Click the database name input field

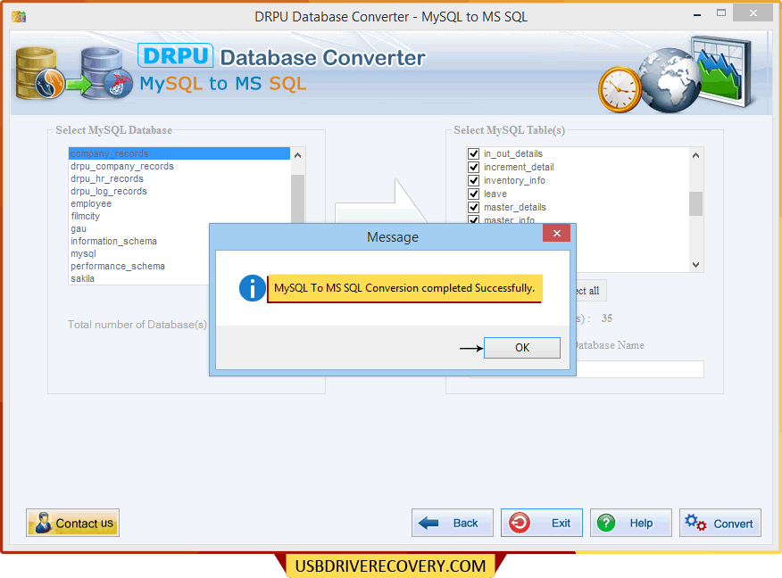coord(640,369)
